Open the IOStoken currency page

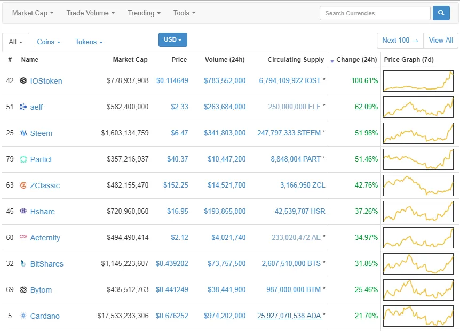(x=46, y=81)
